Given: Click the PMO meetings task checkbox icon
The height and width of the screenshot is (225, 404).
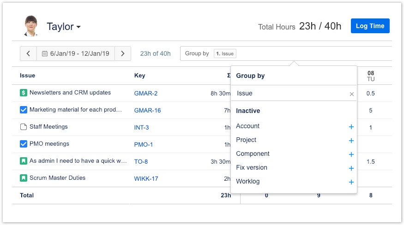Looking at the screenshot, I should (x=24, y=144).
